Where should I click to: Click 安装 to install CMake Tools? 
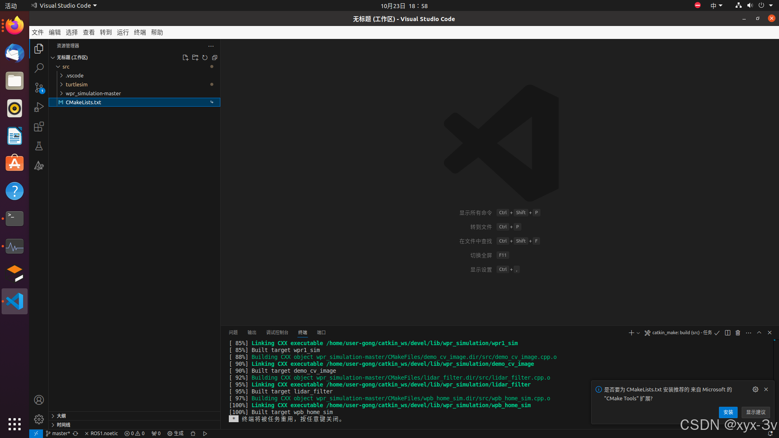728,412
